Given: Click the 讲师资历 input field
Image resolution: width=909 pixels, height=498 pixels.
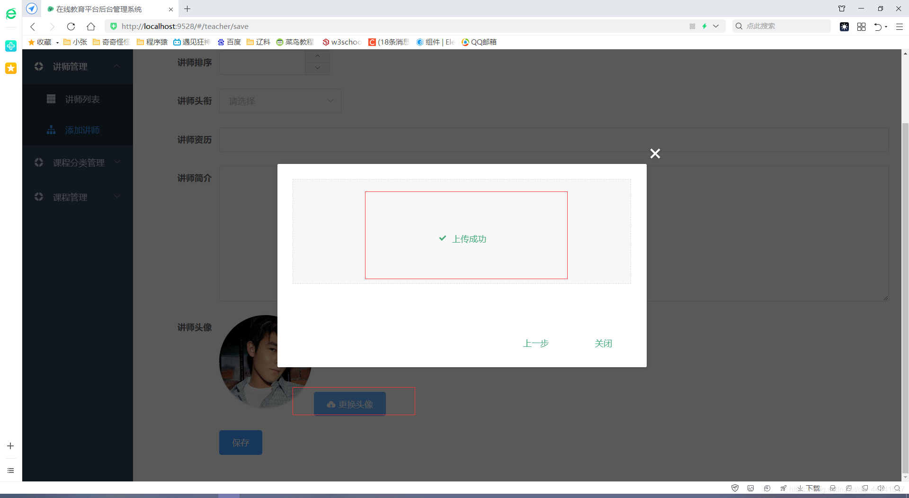Looking at the screenshot, I should pyautogui.click(x=554, y=140).
